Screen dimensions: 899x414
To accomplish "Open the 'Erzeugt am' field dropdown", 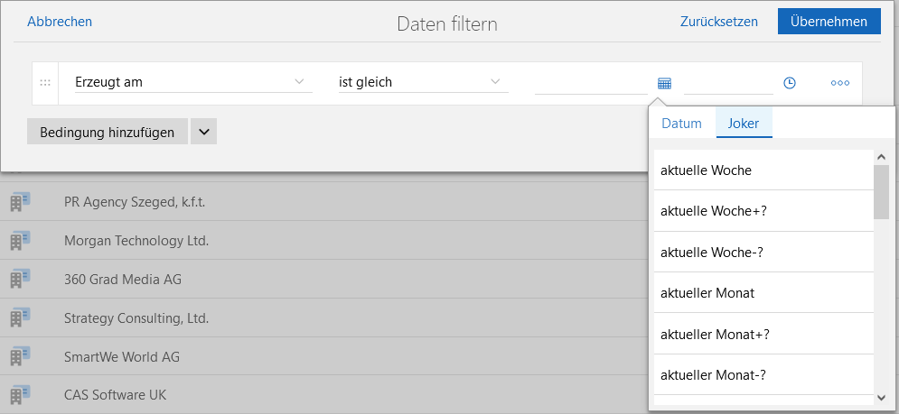I will tap(191, 82).
